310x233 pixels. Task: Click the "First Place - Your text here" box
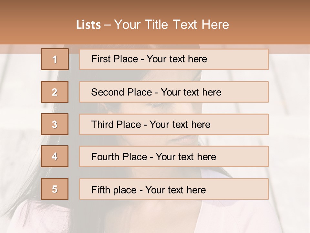tap(174, 59)
